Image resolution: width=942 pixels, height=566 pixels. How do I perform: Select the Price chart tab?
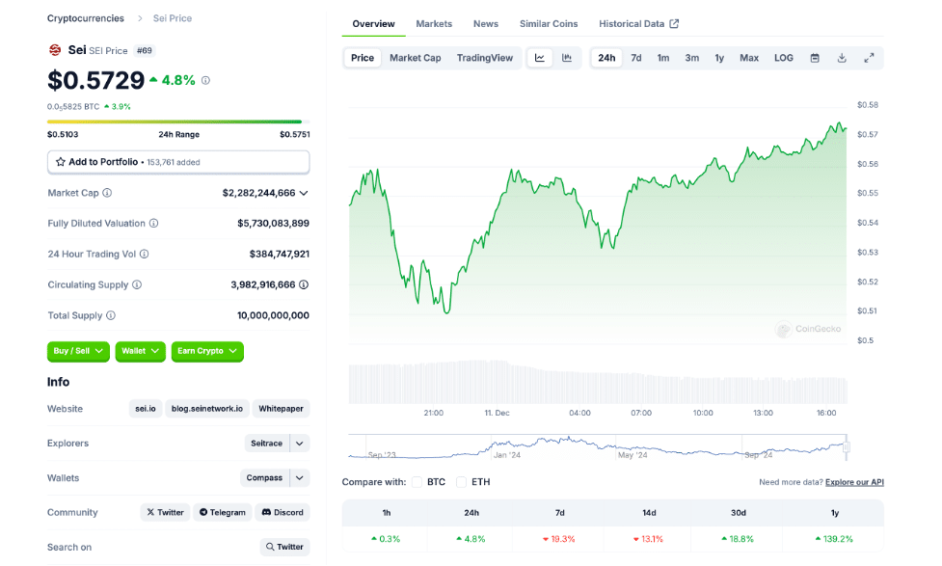(x=363, y=58)
